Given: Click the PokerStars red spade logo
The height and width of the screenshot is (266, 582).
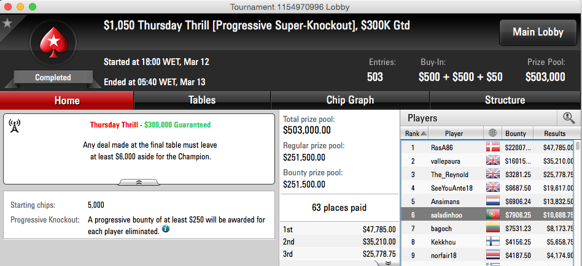Looking at the screenshot, I should click(53, 42).
